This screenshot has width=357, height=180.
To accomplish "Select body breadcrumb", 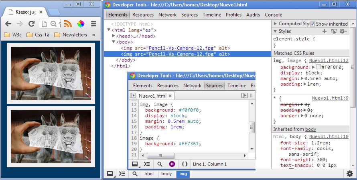I will point(166,174).
